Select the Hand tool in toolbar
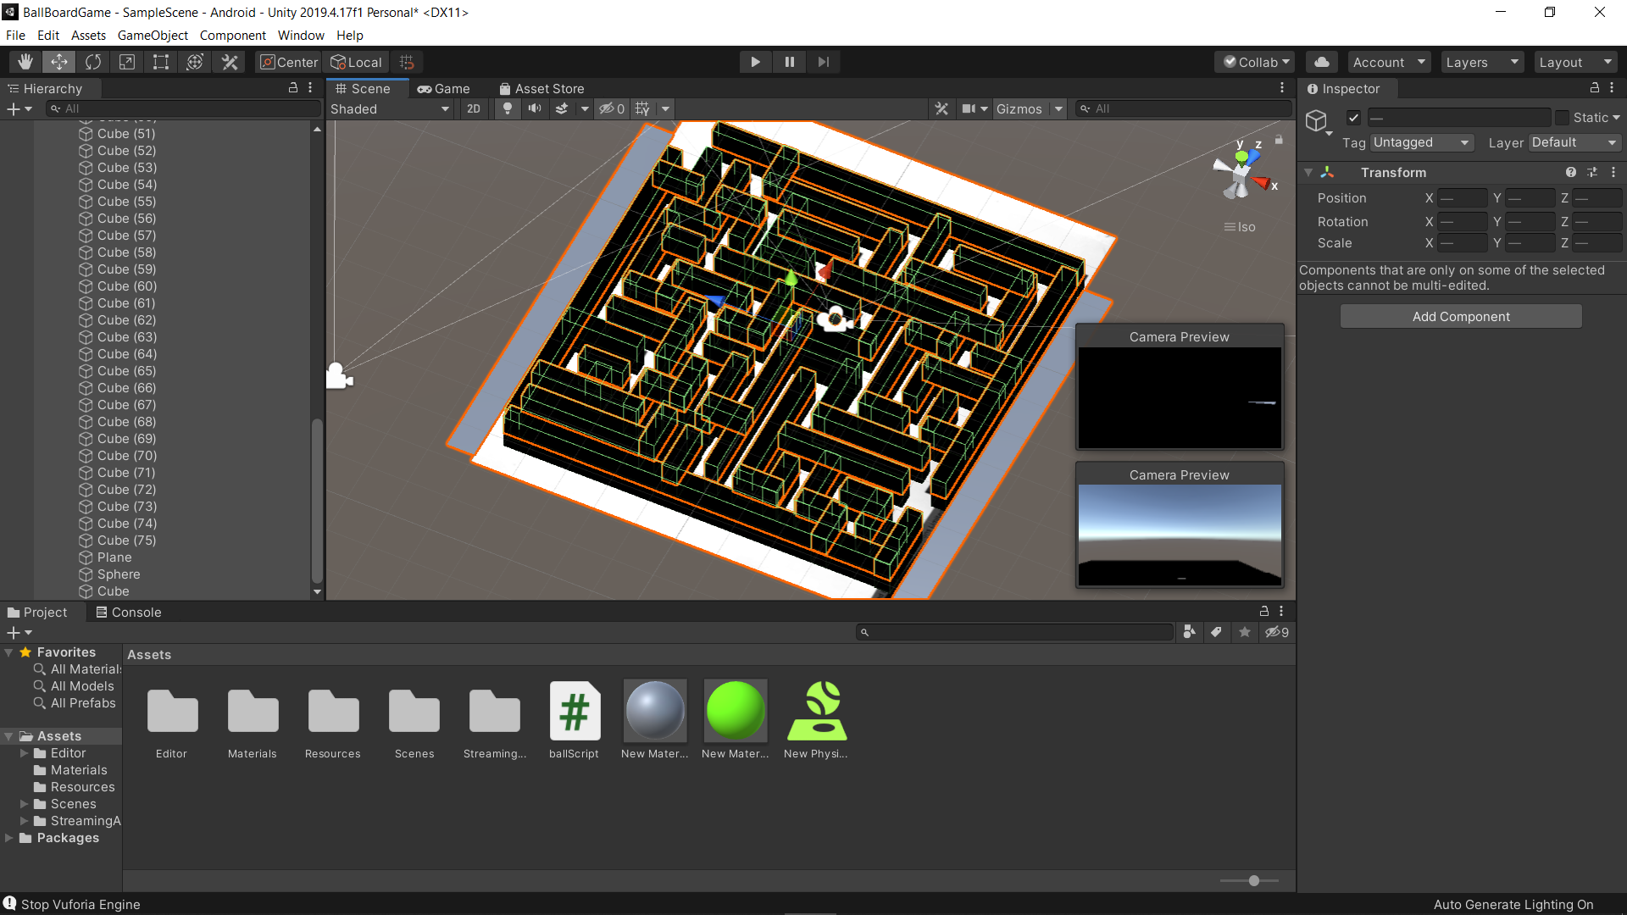 pos(25,62)
